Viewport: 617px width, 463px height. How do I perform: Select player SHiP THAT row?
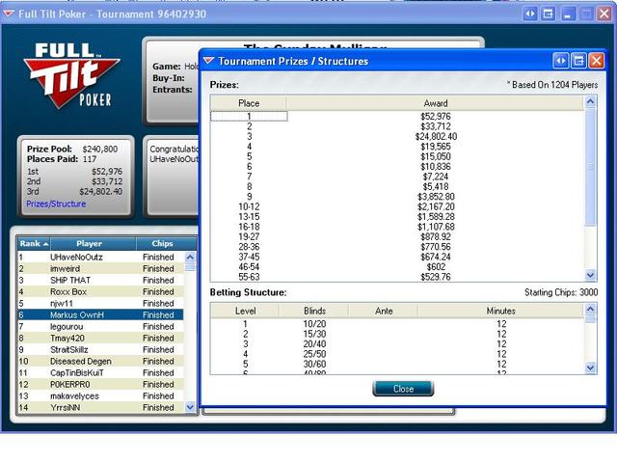pos(100,281)
